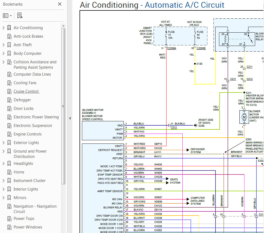Image resolution: width=264 pixels, height=233 pixels.
Task: Click the Power Tops bookmark icon
Action: click(x=9, y=219)
